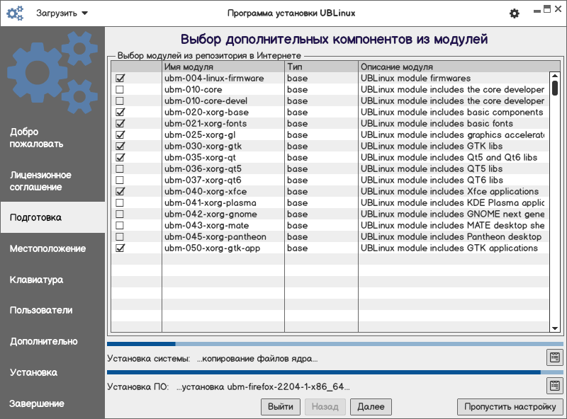Open software installation log icon
Viewport: 567px width, 419px height.
(x=554, y=386)
